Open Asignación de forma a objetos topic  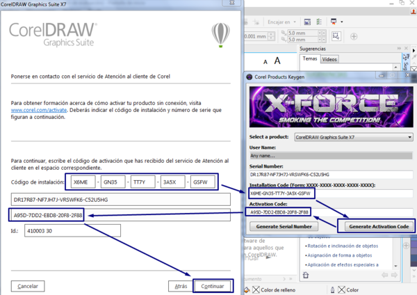(340, 255)
